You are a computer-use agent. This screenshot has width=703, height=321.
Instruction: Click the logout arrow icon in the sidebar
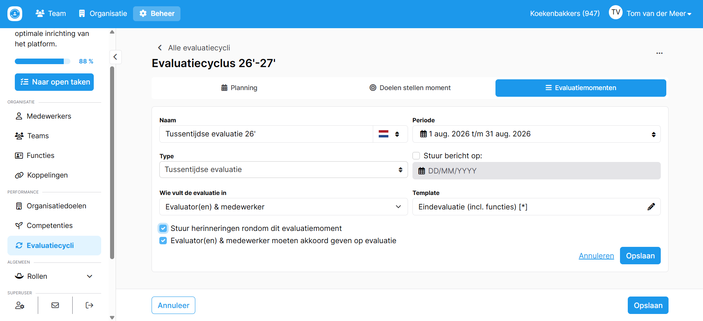click(89, 305)
